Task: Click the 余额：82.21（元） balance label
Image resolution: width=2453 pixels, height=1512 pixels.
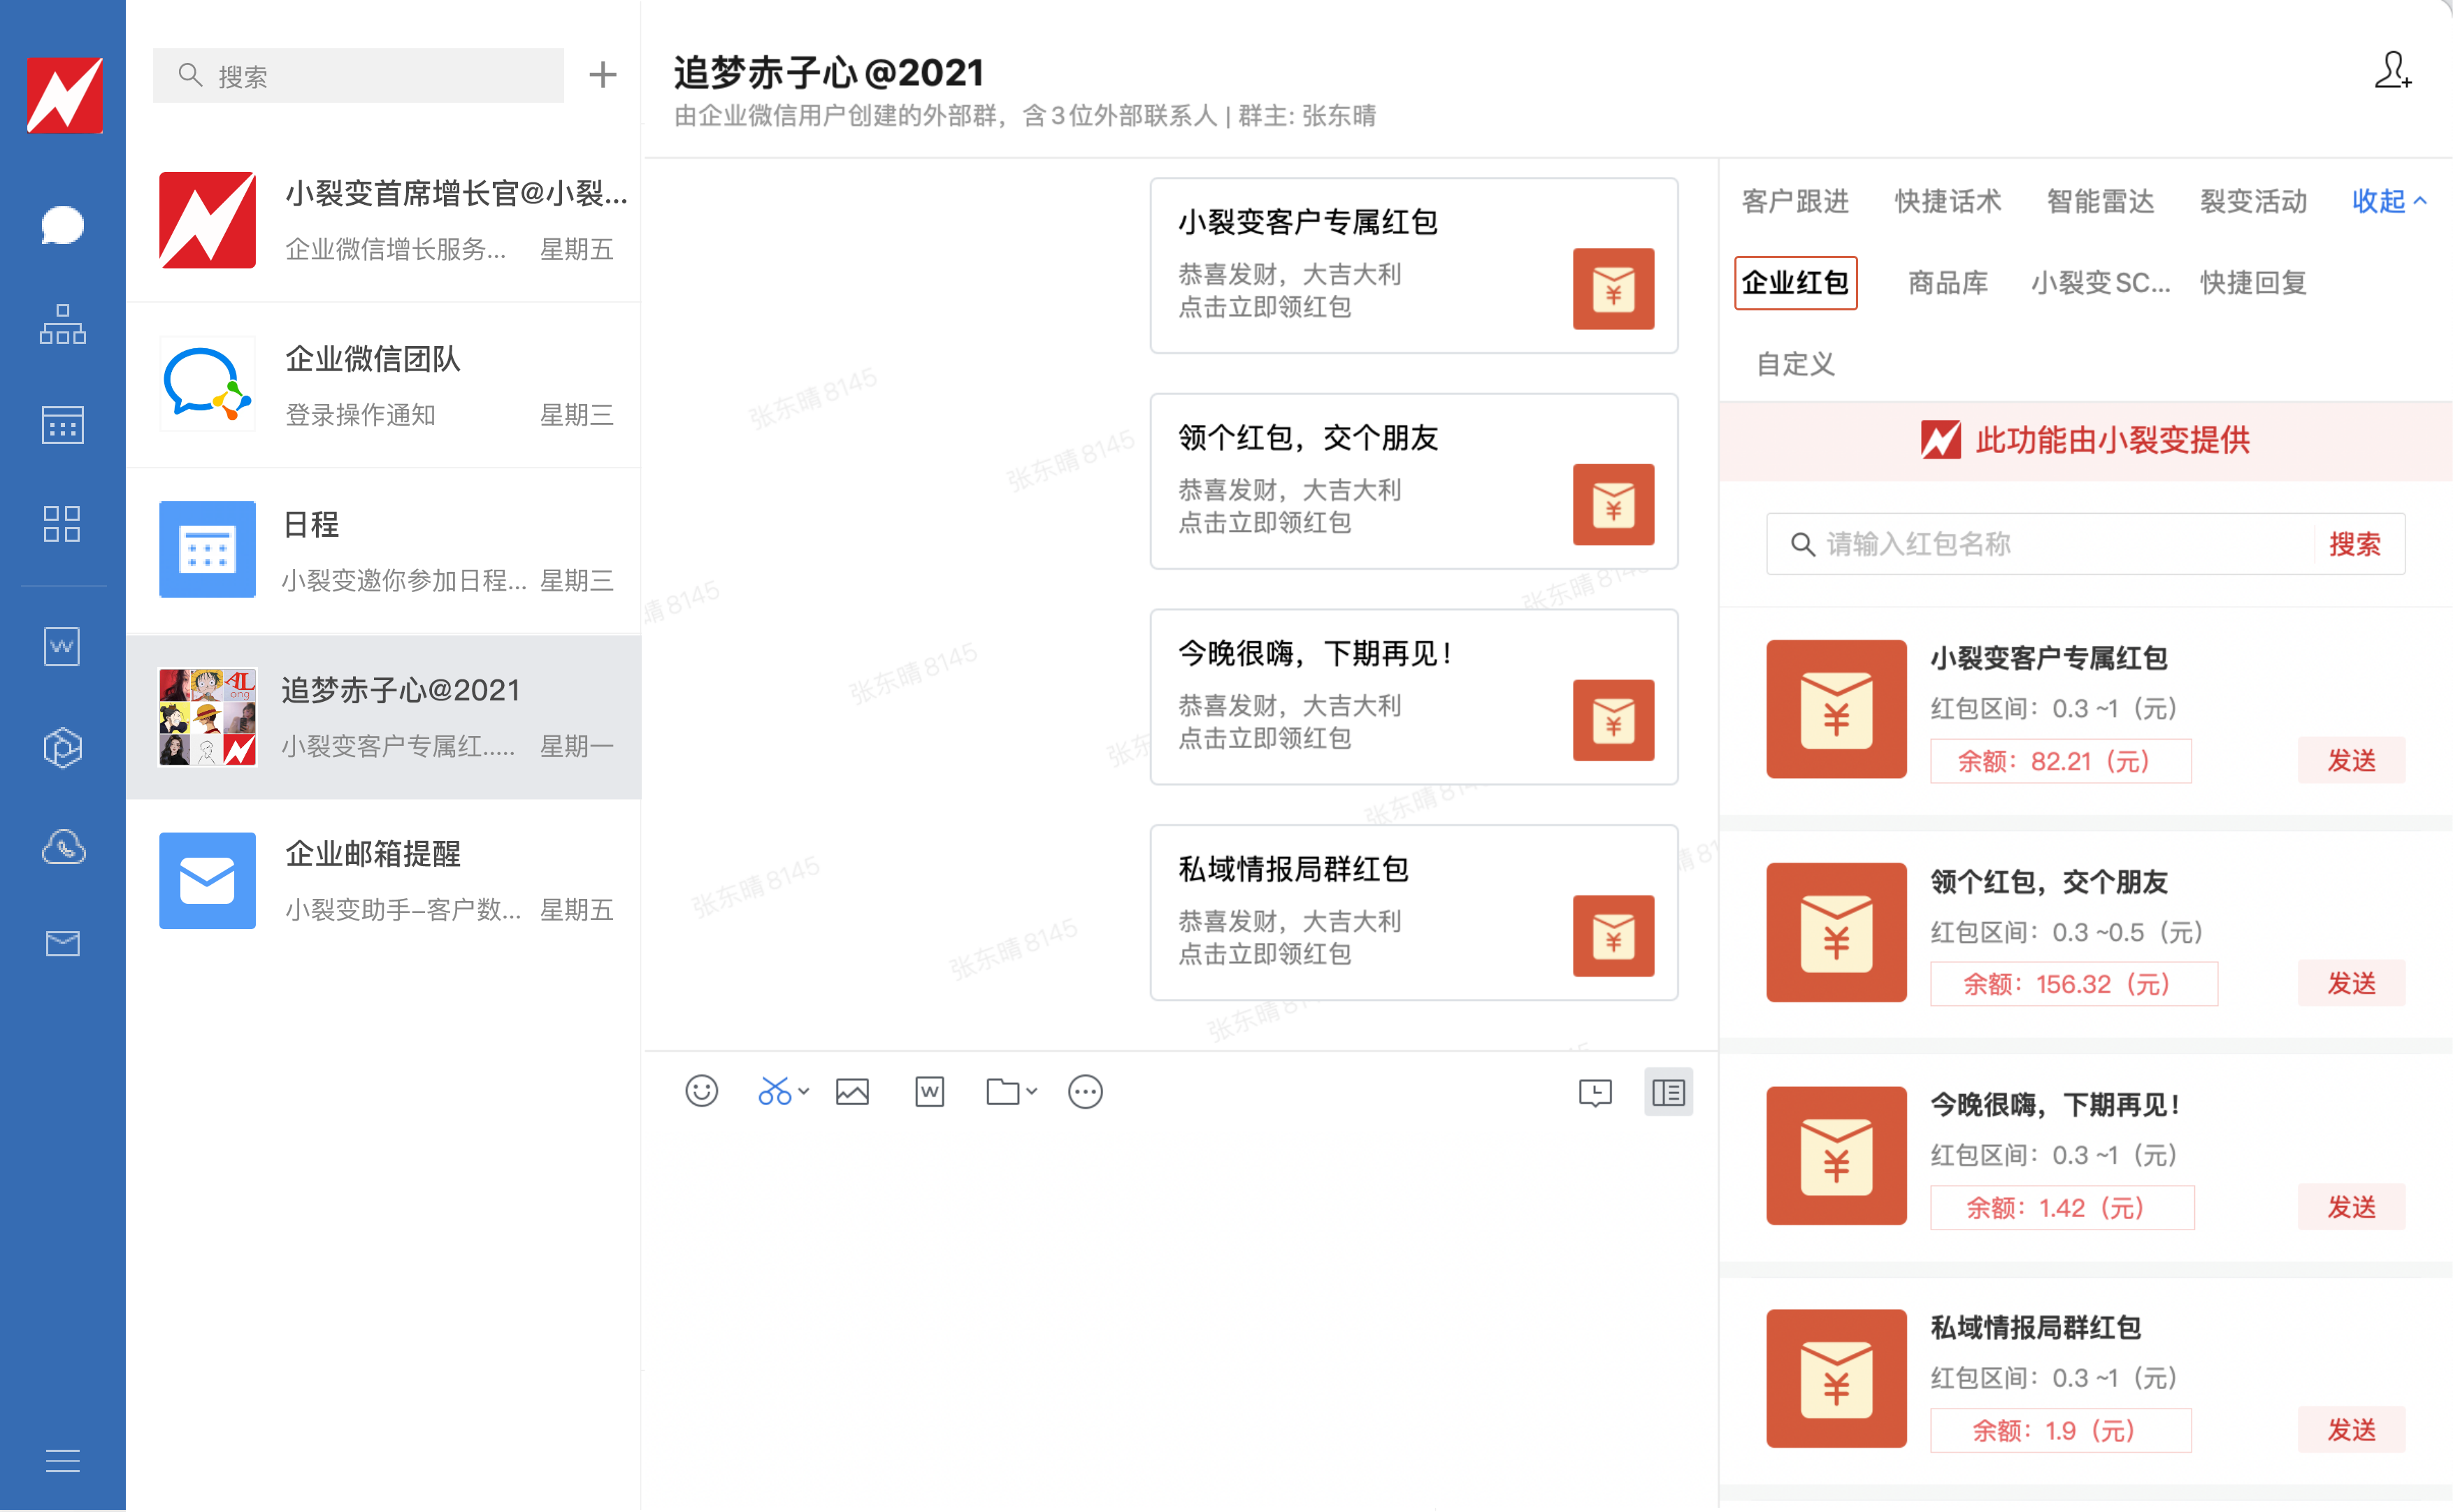Action: 2060,761
